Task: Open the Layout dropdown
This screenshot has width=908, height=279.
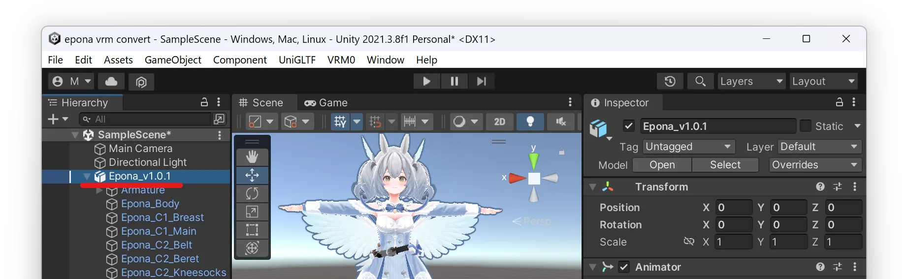Action: click(x=823, y=81)
